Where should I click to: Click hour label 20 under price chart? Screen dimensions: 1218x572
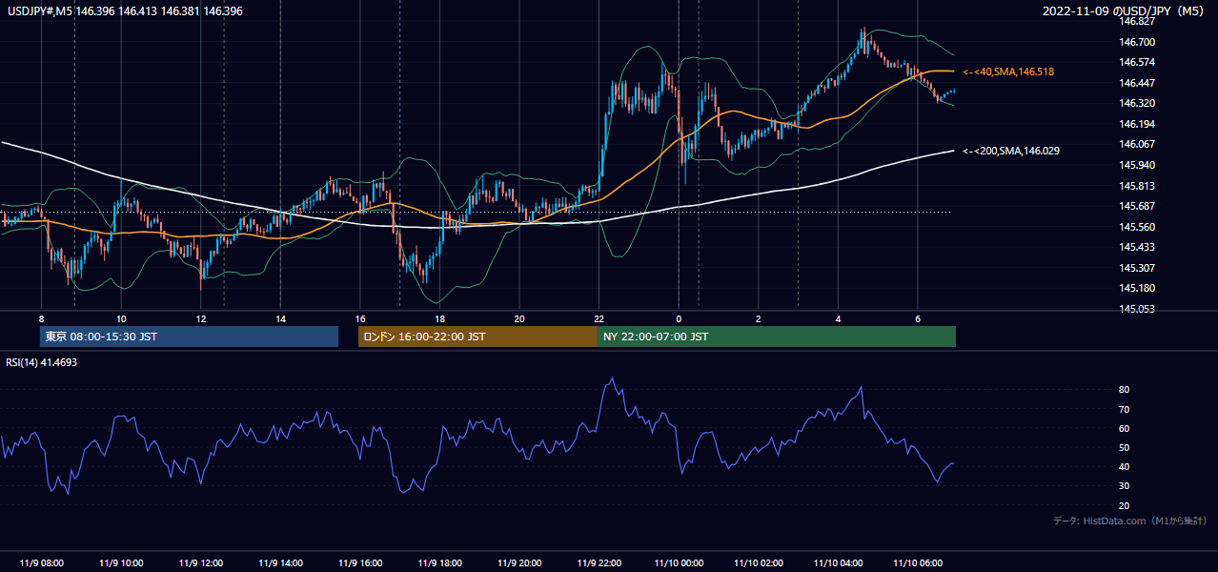[518, 318]
